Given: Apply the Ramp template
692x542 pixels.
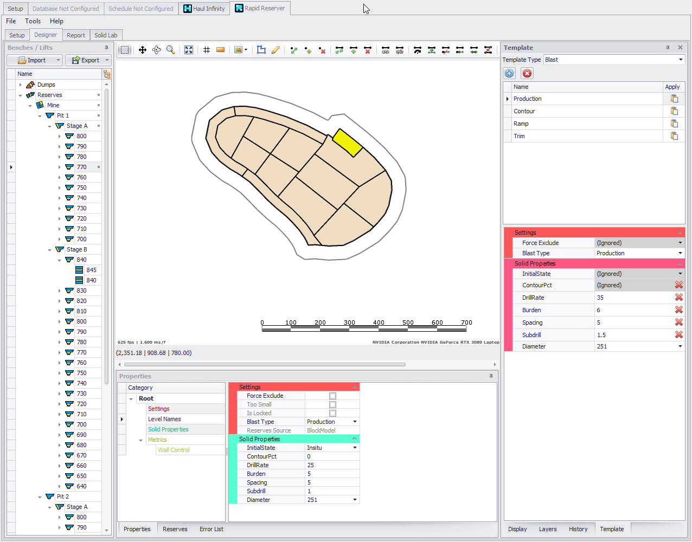Looking at the screenshot, I should tap(674, 124).
